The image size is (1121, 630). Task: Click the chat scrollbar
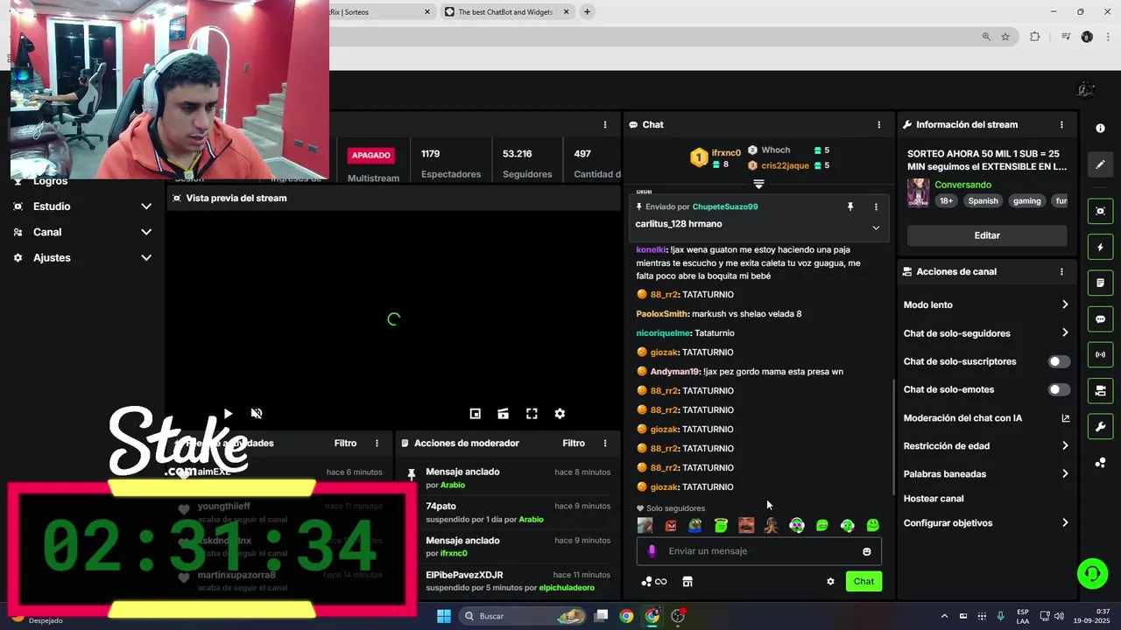tap(893, 437)
